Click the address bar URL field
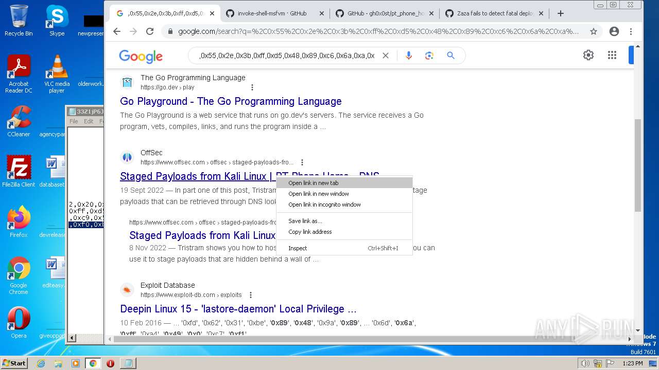659x370 pixels. 378,31
